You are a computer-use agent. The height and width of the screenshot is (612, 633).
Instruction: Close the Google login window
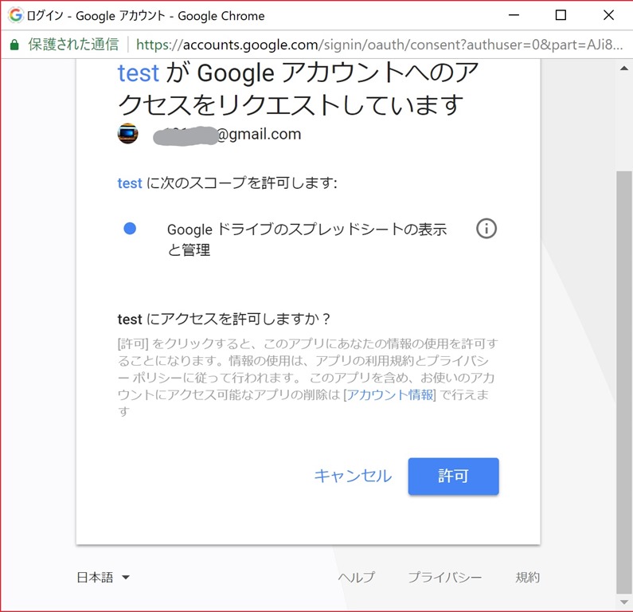[x=608, y=15]
